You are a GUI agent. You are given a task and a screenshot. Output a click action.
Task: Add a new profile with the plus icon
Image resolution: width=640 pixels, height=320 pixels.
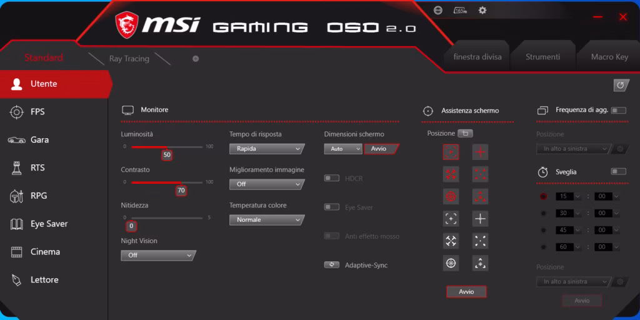coord(196,59)
